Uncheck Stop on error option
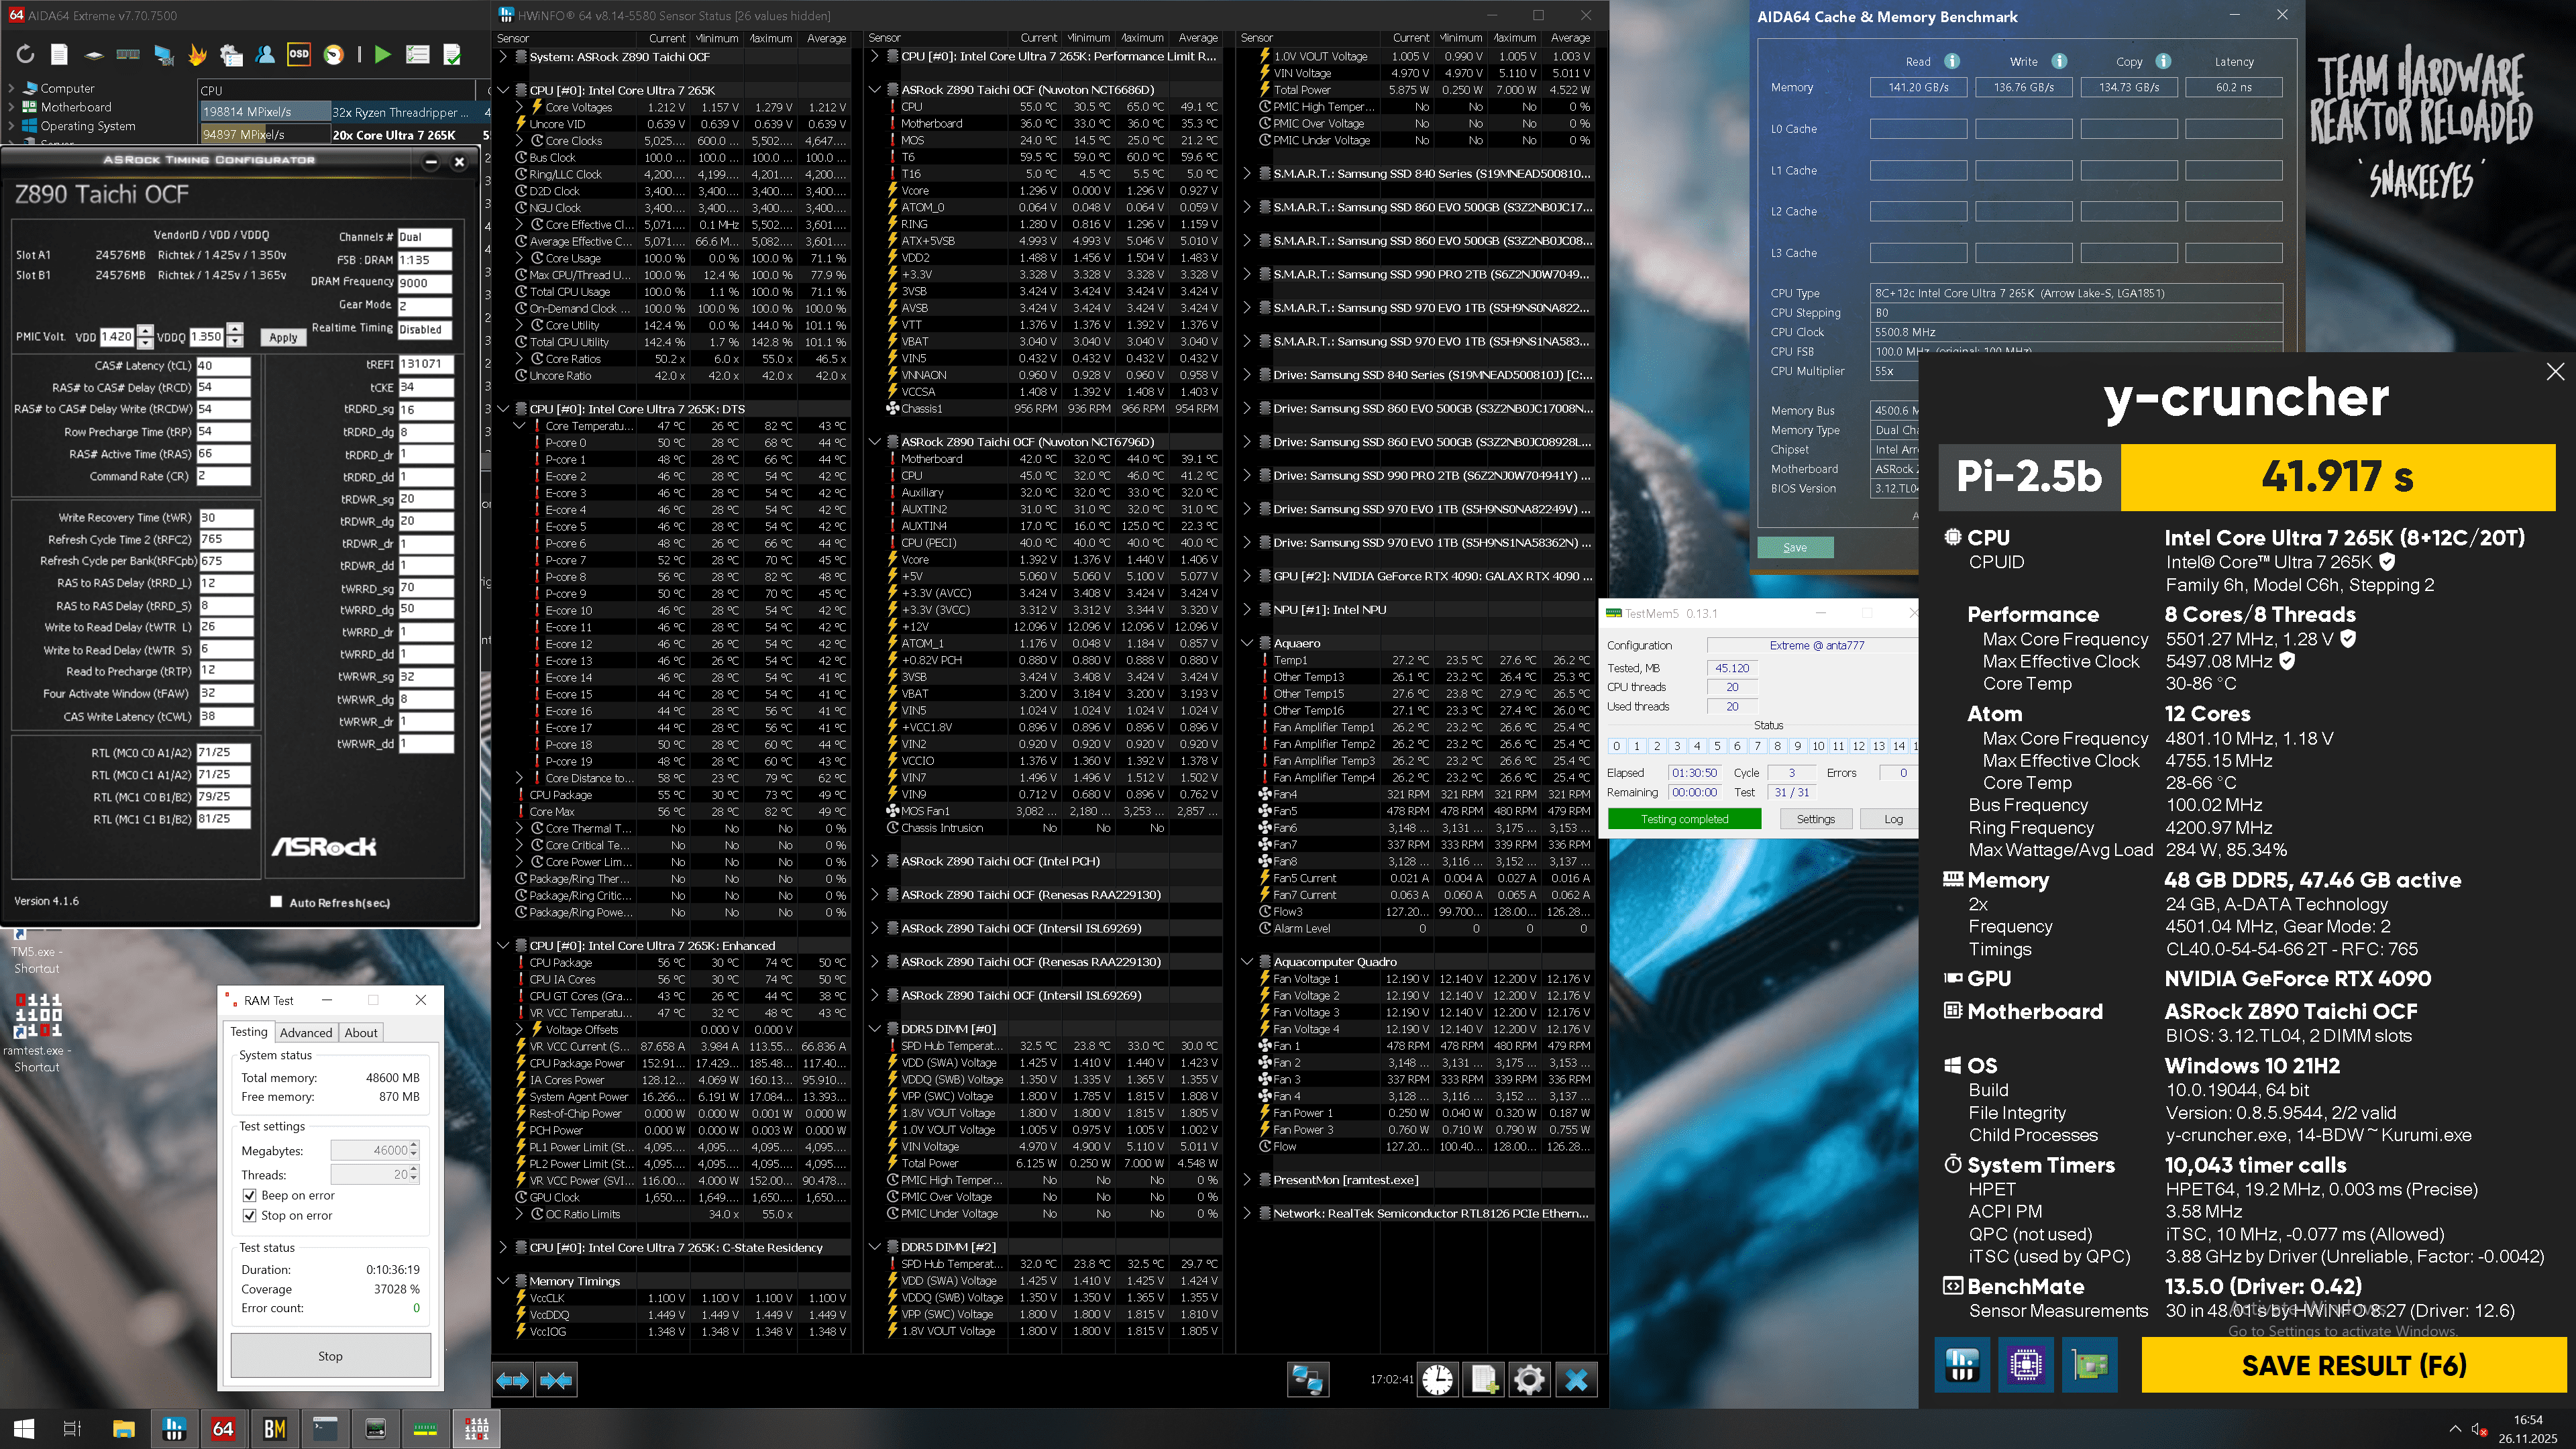Screen dimensions: 2576x1449 pos(250,1215)
